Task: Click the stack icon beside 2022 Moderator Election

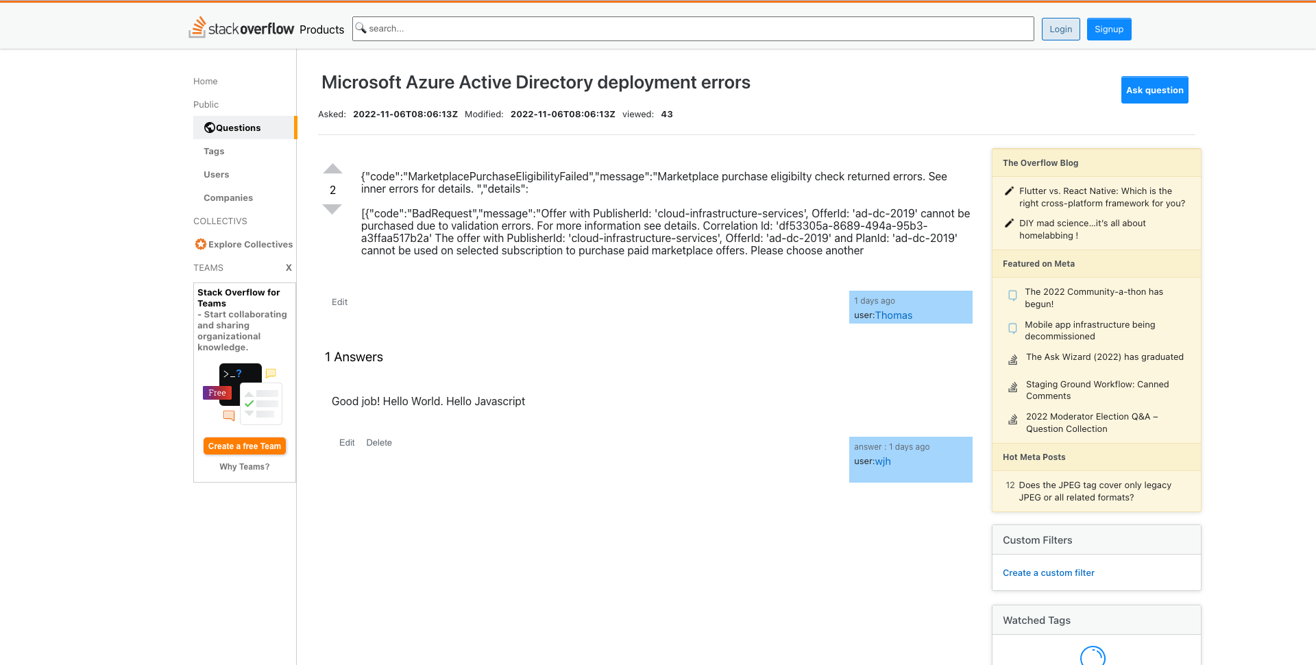Action: pos(1013,420)
